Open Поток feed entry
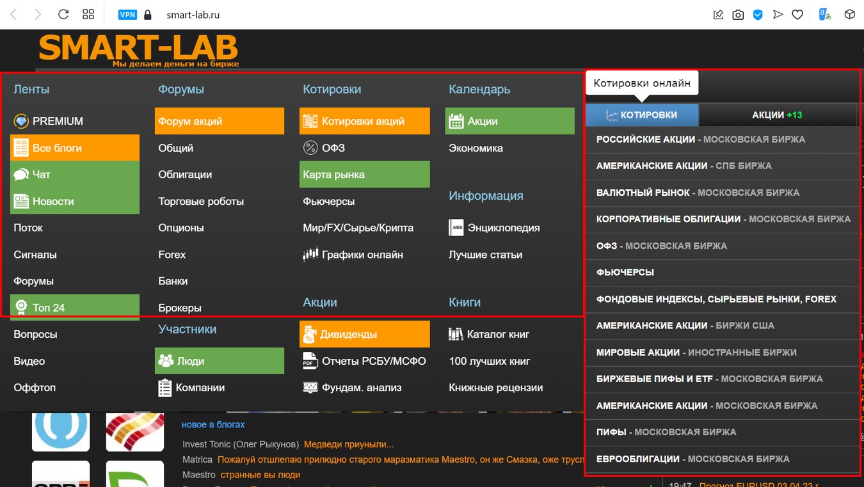Image resolution: width=864 pixels, height=487 pixels. click(28, 227)
